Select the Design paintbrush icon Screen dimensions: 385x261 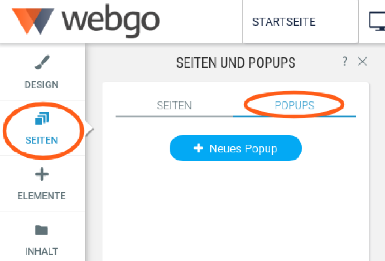click(x=42, y=62)
